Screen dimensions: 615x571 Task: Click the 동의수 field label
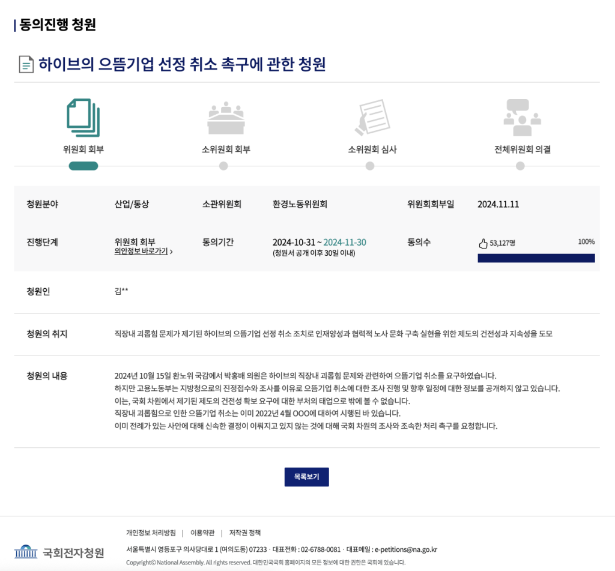click(x=419, y=242)
